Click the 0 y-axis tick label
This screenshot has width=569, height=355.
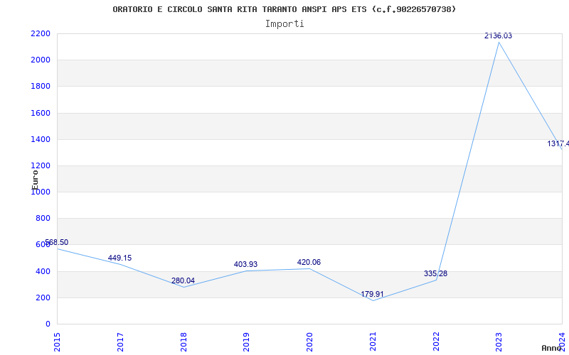(x=48, y=324)
